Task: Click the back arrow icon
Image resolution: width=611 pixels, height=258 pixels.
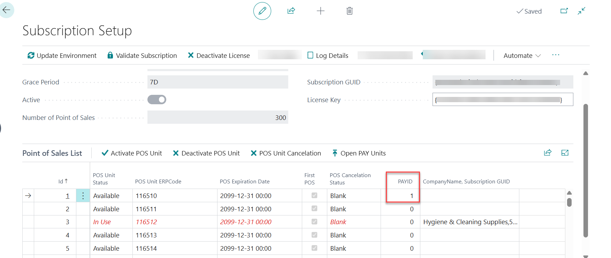Action: point(6,10)
